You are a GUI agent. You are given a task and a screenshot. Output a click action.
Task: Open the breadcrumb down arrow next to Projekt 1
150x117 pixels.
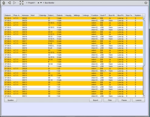pos(41,3)
